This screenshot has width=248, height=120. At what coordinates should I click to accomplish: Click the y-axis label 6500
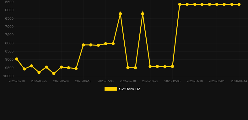click(9, 18)
